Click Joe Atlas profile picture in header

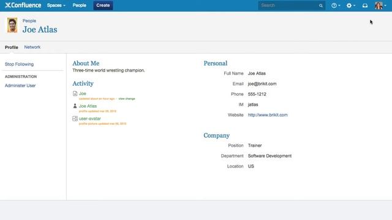tap(12, 25)
